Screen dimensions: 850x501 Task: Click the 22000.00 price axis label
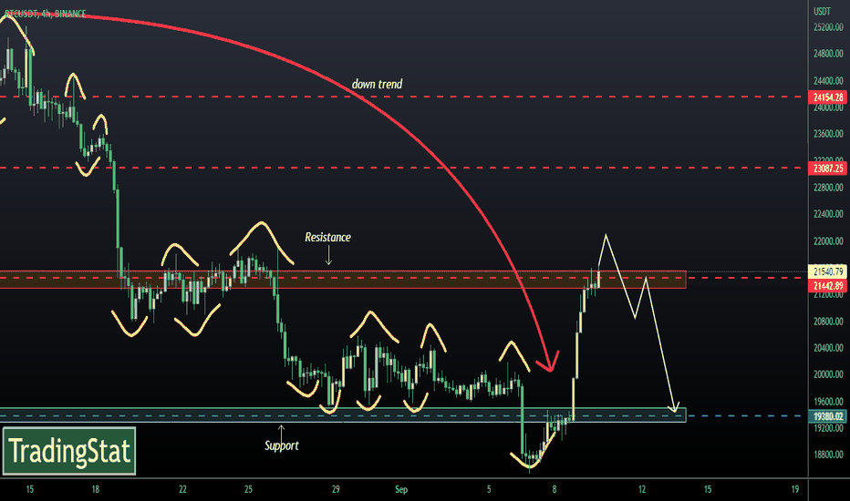(828, 241)
